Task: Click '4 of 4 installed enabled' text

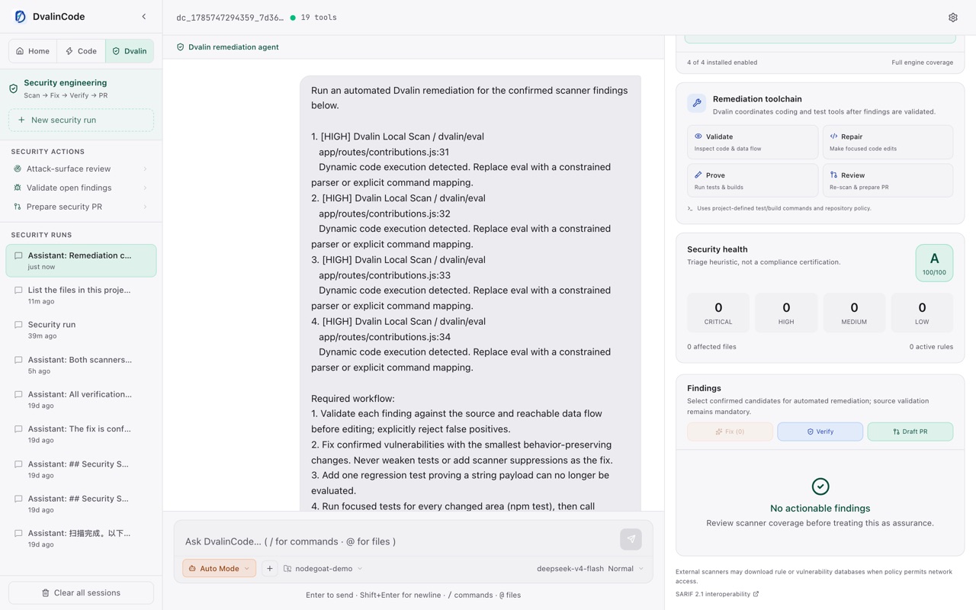Action: pos(722,63)
